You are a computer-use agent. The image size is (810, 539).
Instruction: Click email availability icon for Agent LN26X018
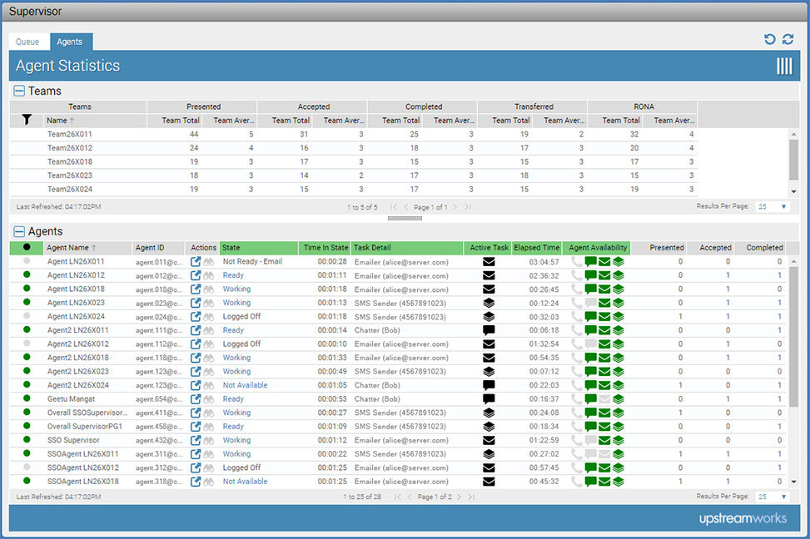[604, 289]
